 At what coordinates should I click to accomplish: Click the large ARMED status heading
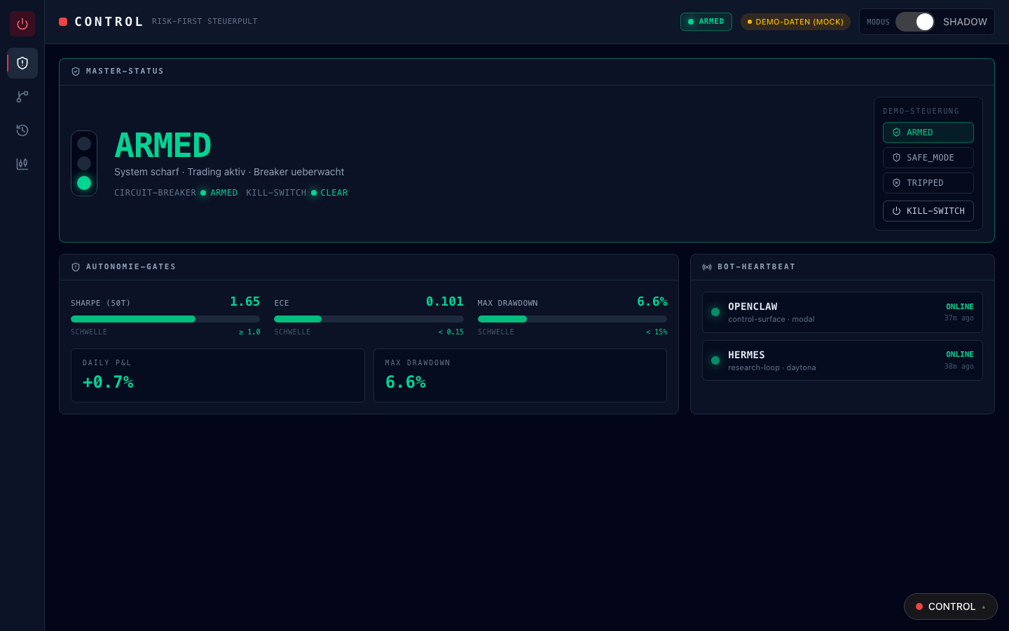click(163, 146)
